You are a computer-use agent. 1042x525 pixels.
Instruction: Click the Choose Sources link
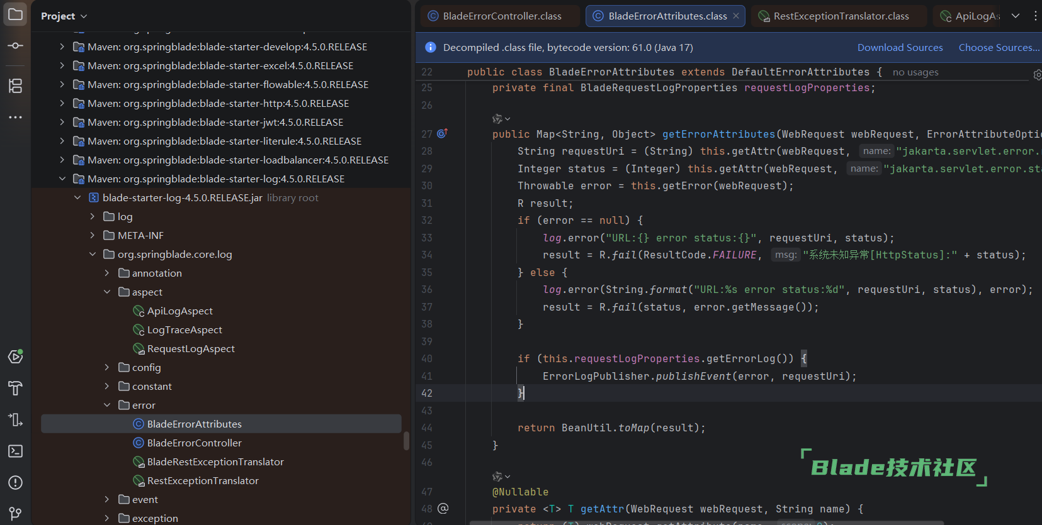[x=999, y=48]
